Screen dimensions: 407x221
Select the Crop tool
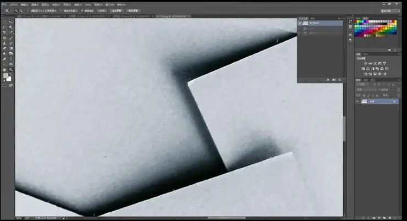(4, 32)
